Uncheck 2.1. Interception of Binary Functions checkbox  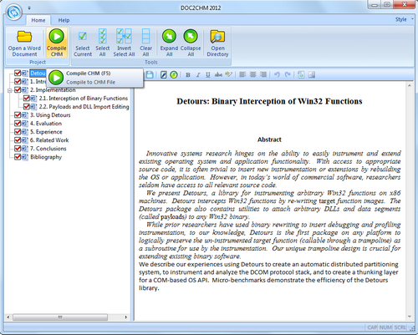27,98
